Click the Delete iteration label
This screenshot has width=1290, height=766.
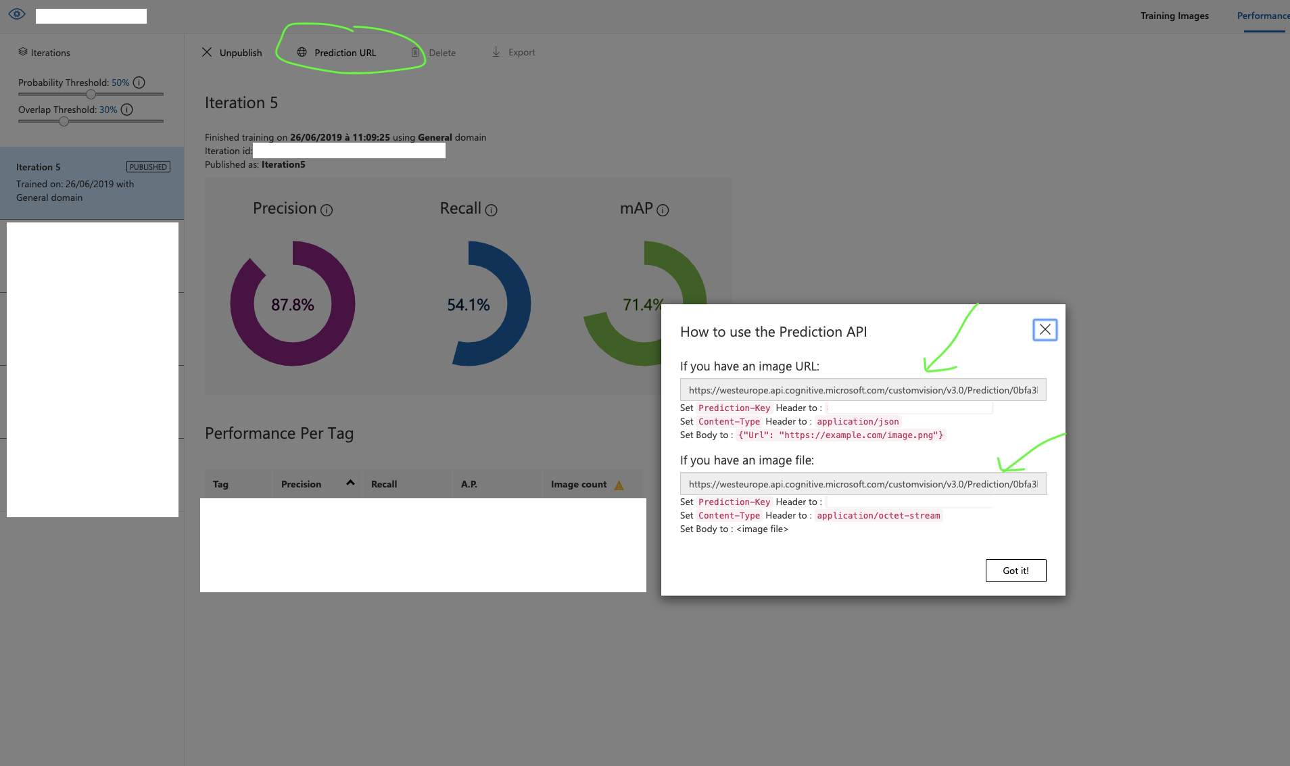(x=442, y=53)
